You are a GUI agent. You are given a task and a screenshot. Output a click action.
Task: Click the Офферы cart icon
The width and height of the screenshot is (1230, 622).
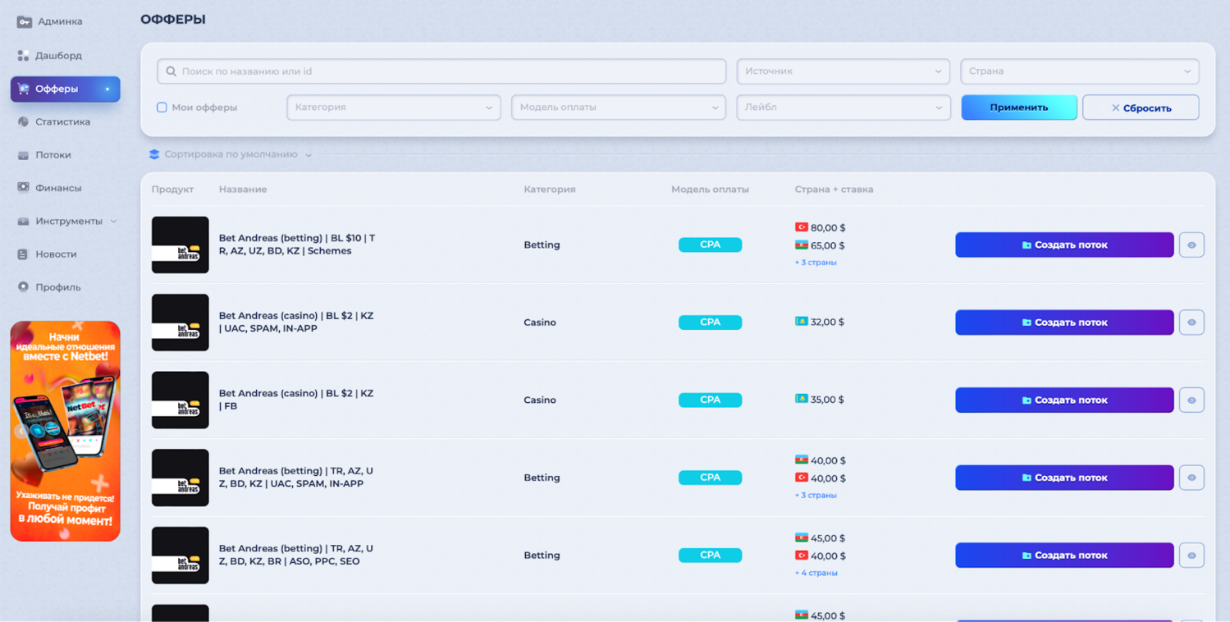point(23,89)
